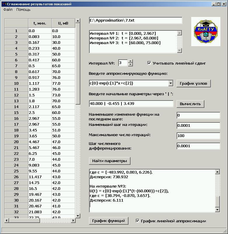
Task: Expand the approximating function dropdown
Action: click(x=171, y=84)
